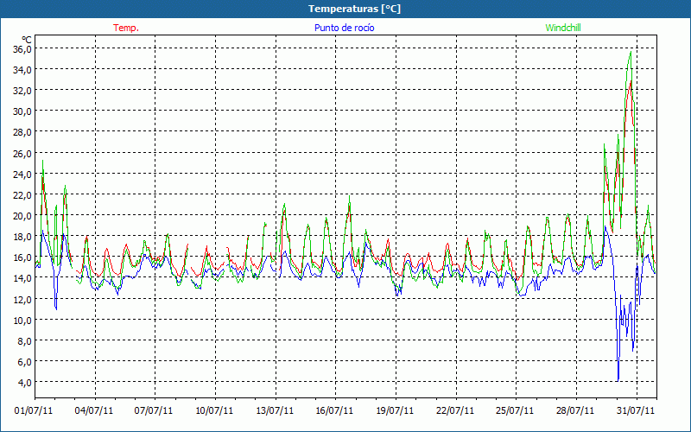
Task: Click the 22,0 y-axis label
Action: [22, 194]
